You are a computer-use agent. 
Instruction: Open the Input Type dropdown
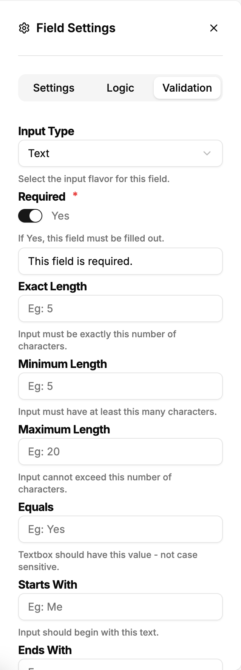point(120,153)
